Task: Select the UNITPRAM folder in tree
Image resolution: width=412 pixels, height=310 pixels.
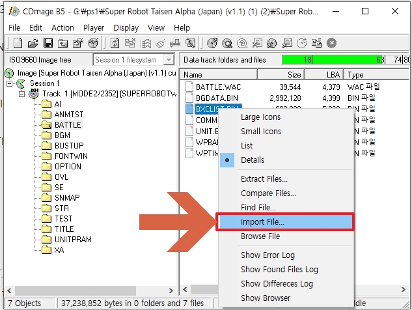Action: pyautogui.click(x=73, y=239)
